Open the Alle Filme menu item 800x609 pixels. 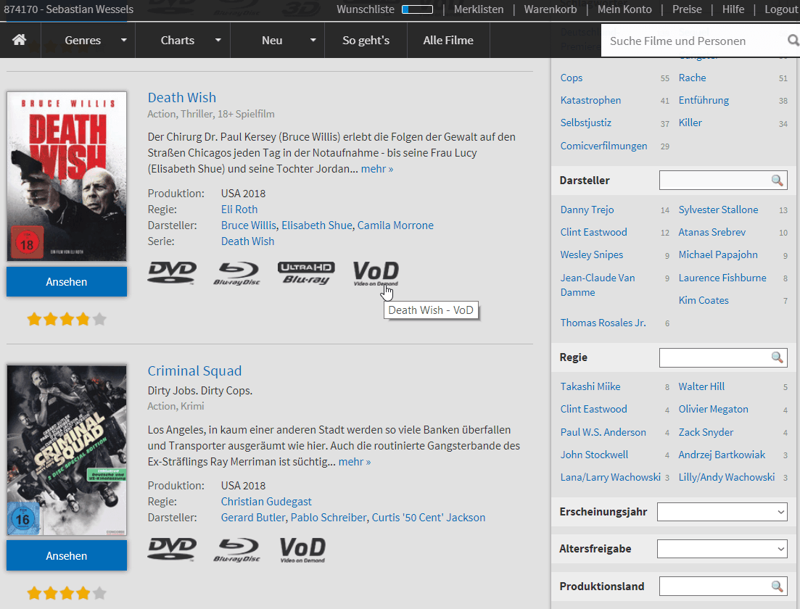coord(448,41)
